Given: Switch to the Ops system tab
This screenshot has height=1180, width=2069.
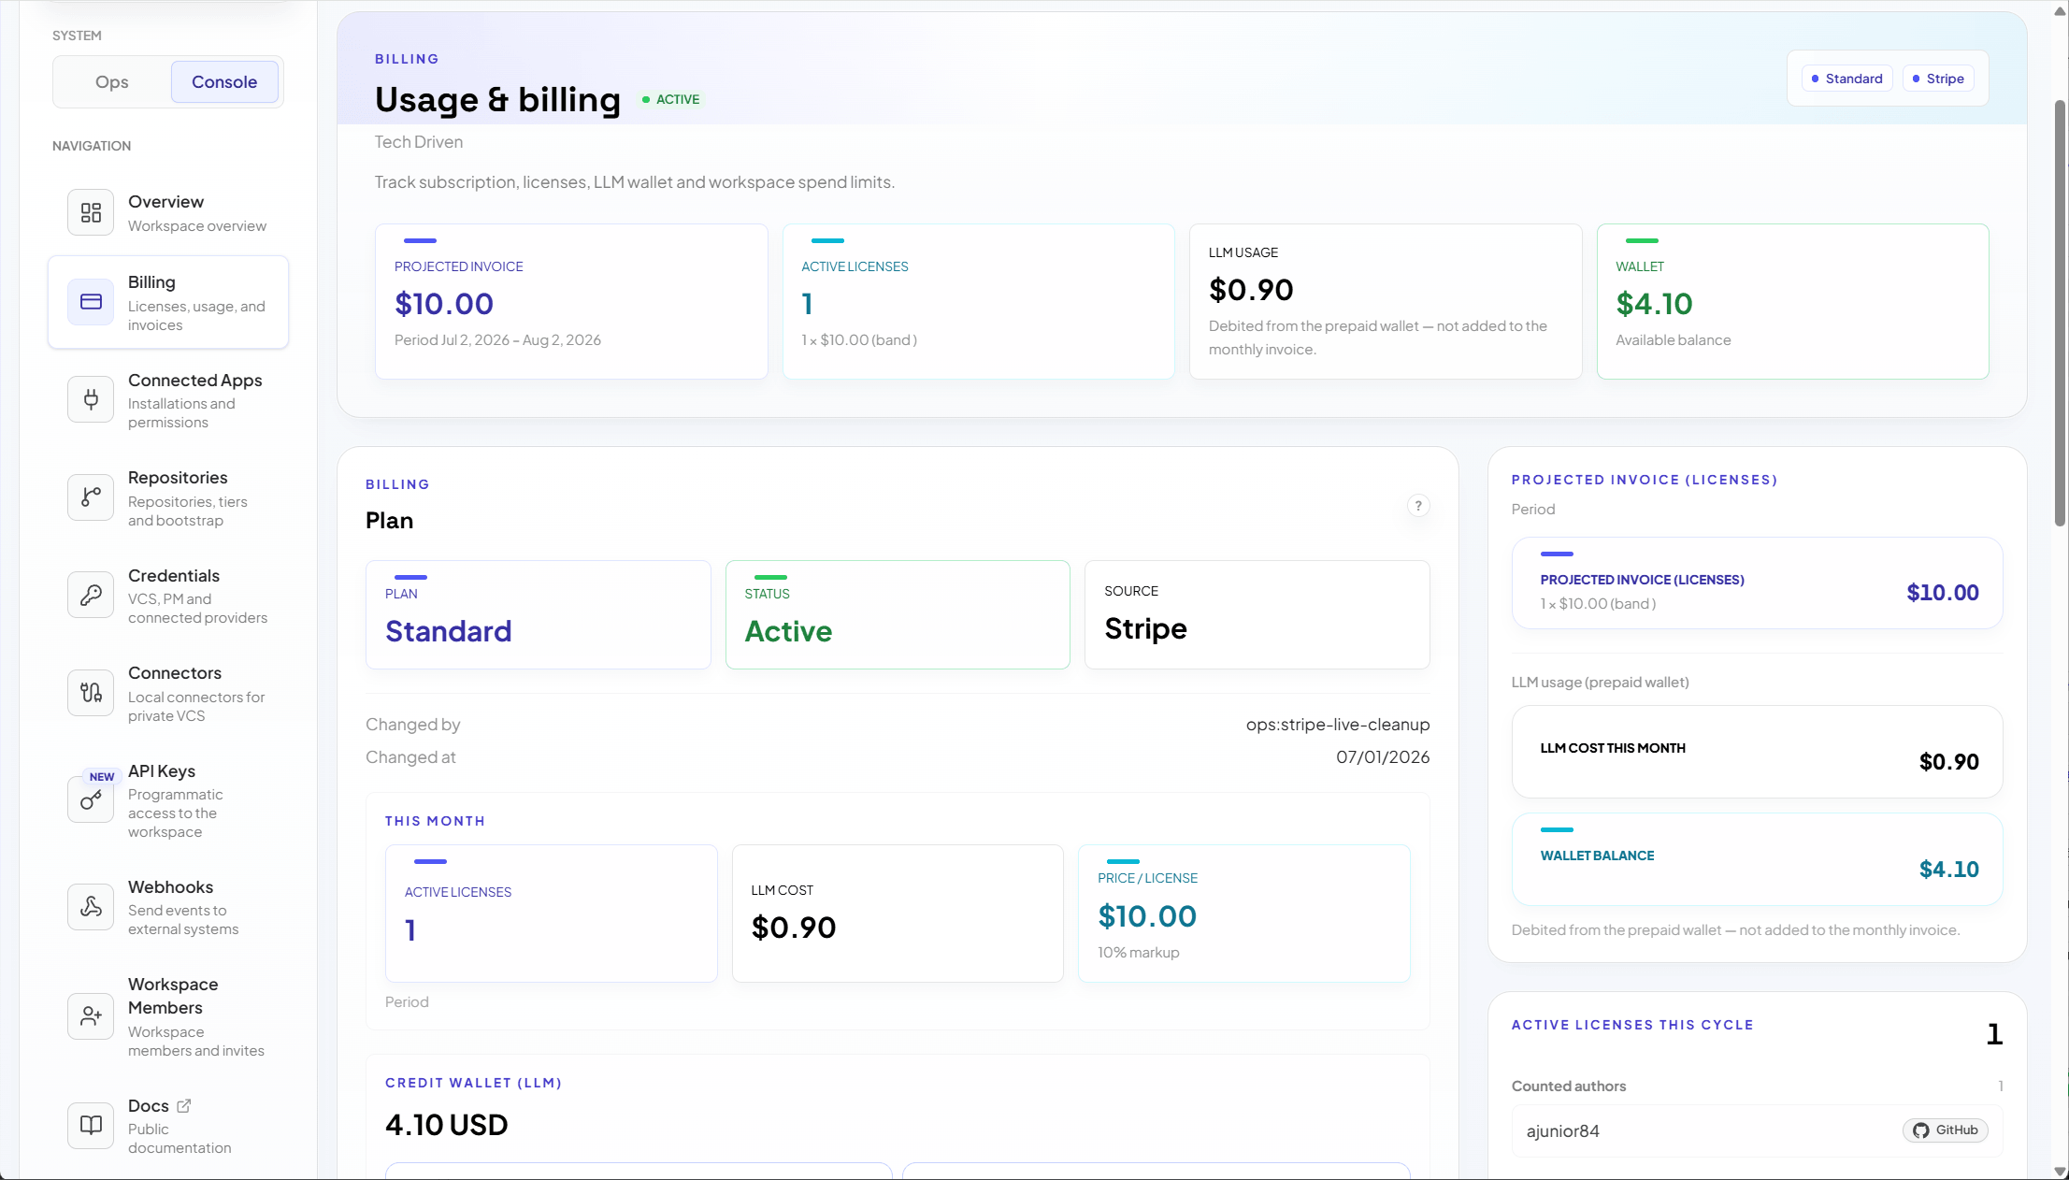Looking at the screenshot, I should [x=112, y=82].
